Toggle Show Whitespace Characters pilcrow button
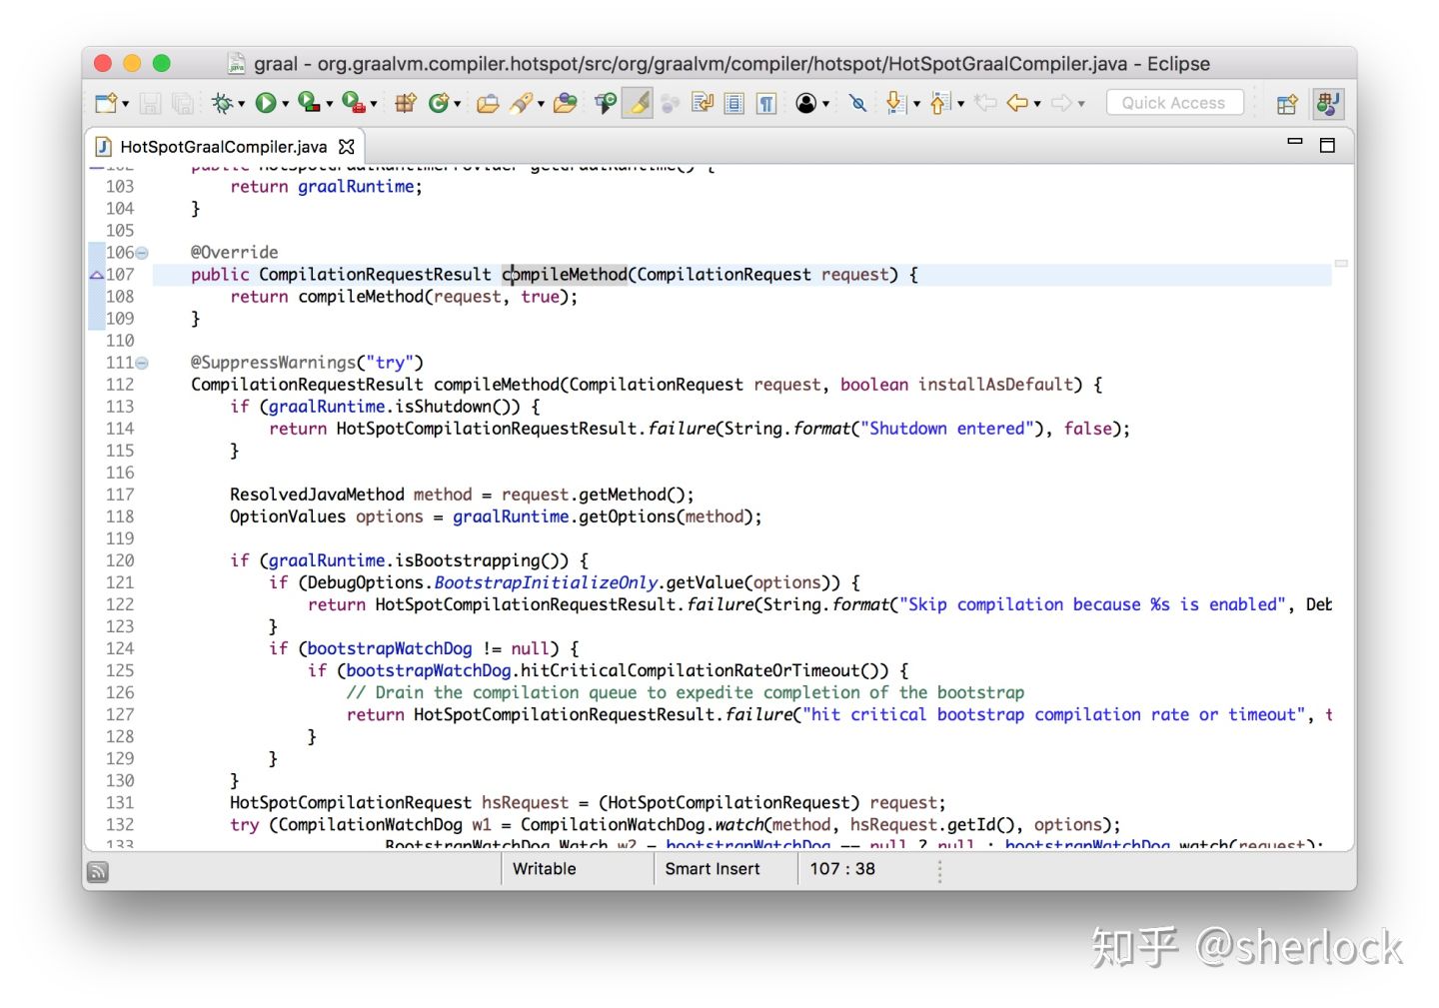Screen dimensions: 1439x1008 click(x=766, y=103)
